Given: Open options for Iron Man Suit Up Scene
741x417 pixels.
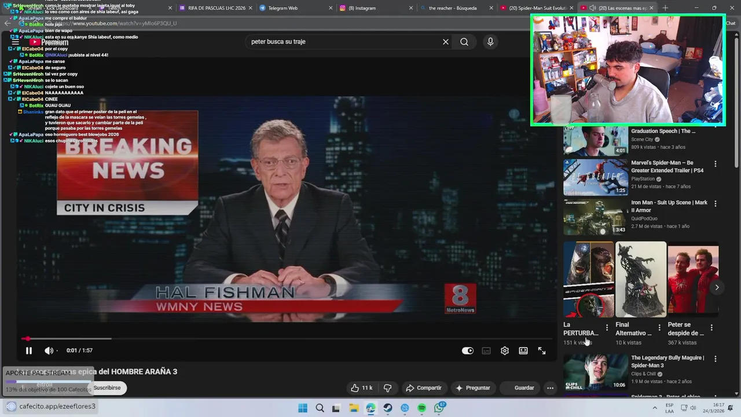Looking at the screenshot, I should point(716,203).
